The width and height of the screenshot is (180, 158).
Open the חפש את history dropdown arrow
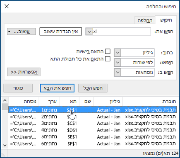pos(89,32)
